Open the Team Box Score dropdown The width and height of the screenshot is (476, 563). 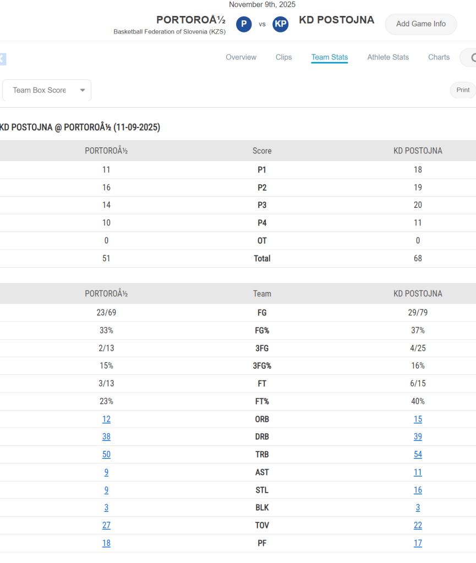point(47,90)
